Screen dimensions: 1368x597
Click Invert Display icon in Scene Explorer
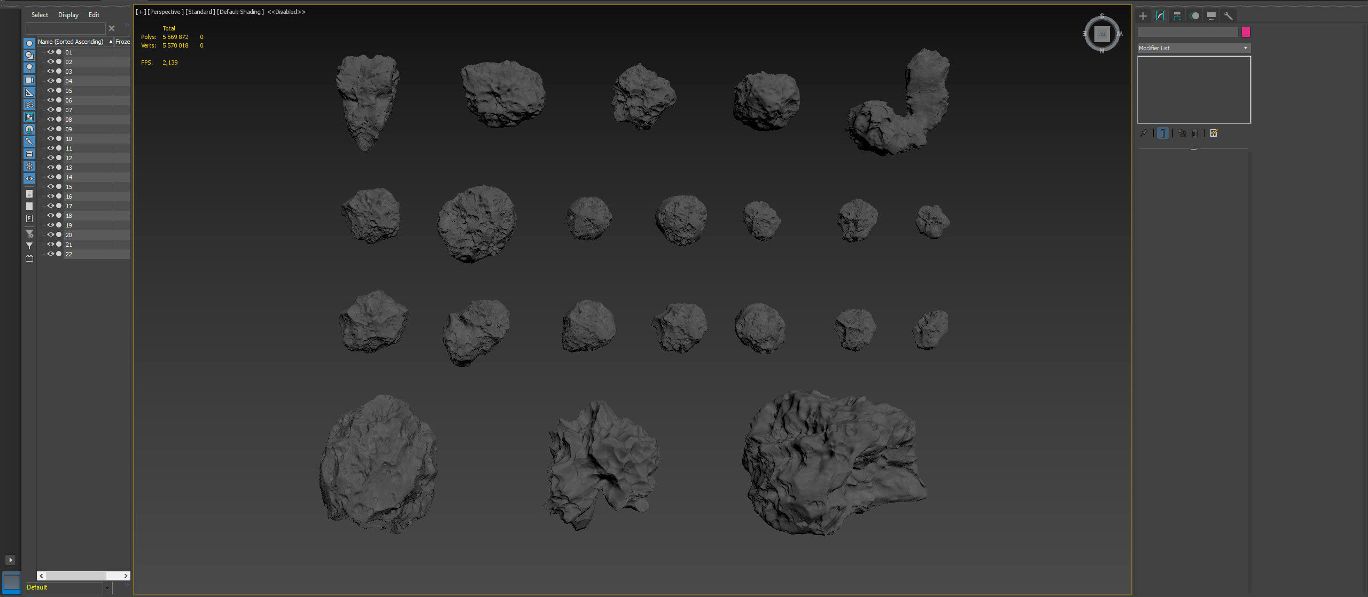29,218
